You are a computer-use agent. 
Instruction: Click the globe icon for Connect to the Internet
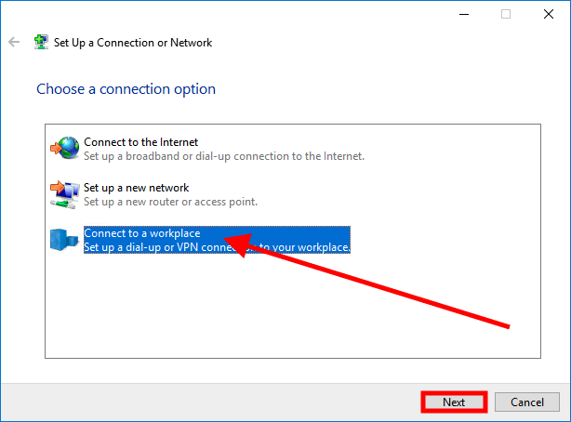[x=65, y=148]
